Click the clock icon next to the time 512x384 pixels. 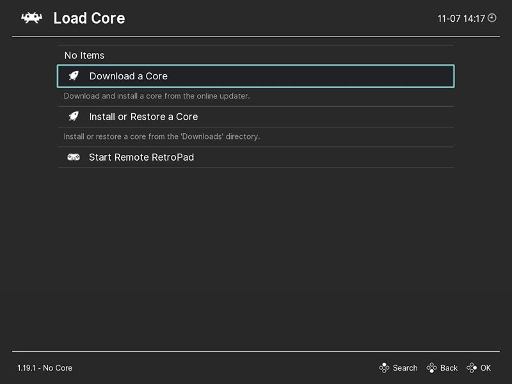click(492, 18)
